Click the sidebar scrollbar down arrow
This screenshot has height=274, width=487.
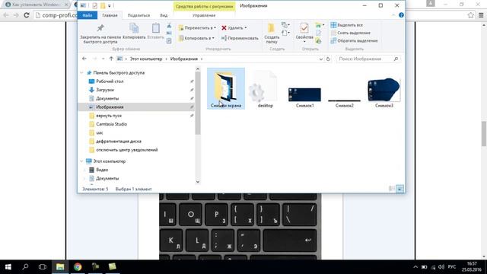coord(198,182)
